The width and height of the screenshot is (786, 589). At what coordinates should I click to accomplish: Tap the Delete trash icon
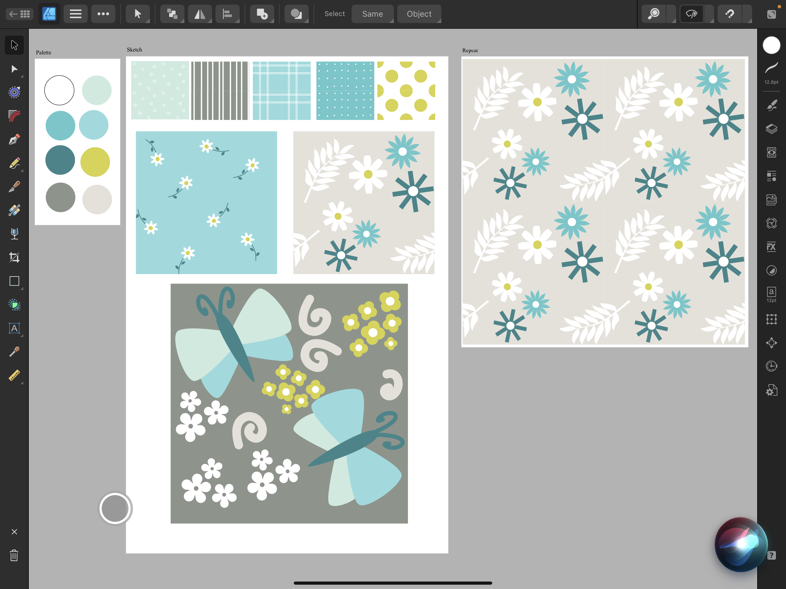(14, 555)
